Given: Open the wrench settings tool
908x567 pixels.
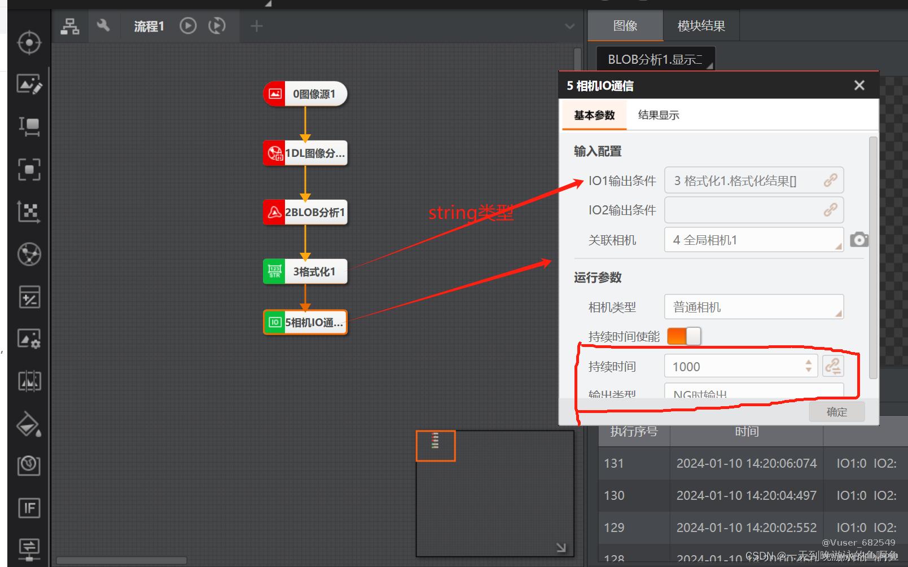Looking at the screenshot, I should click(x=103, y=26).
